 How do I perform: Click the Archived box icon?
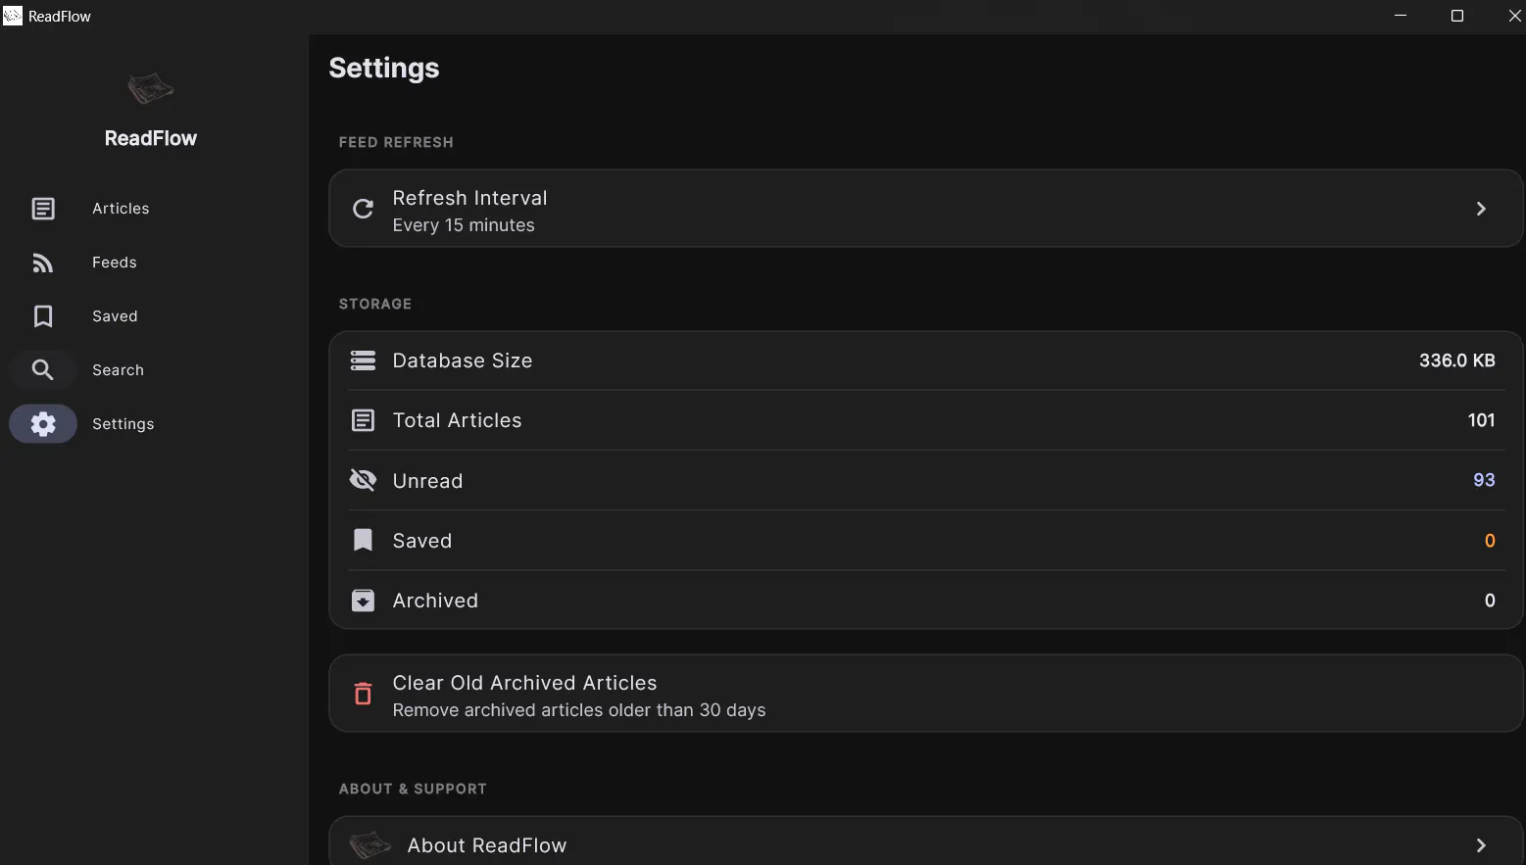(363, 601)
